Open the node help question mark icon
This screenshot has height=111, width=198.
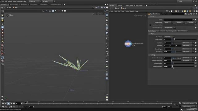196,14
